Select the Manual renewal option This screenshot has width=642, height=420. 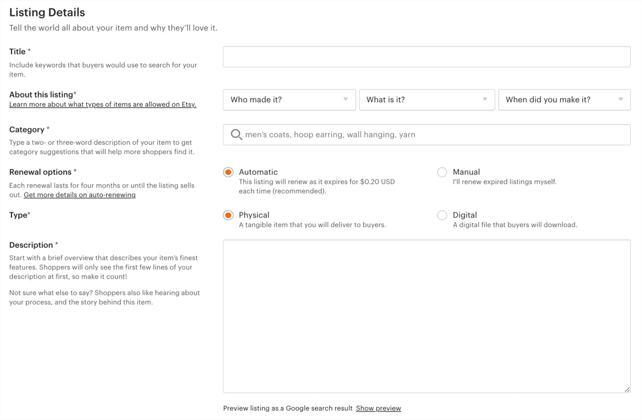pyautogui.click(x=442, y=172)
